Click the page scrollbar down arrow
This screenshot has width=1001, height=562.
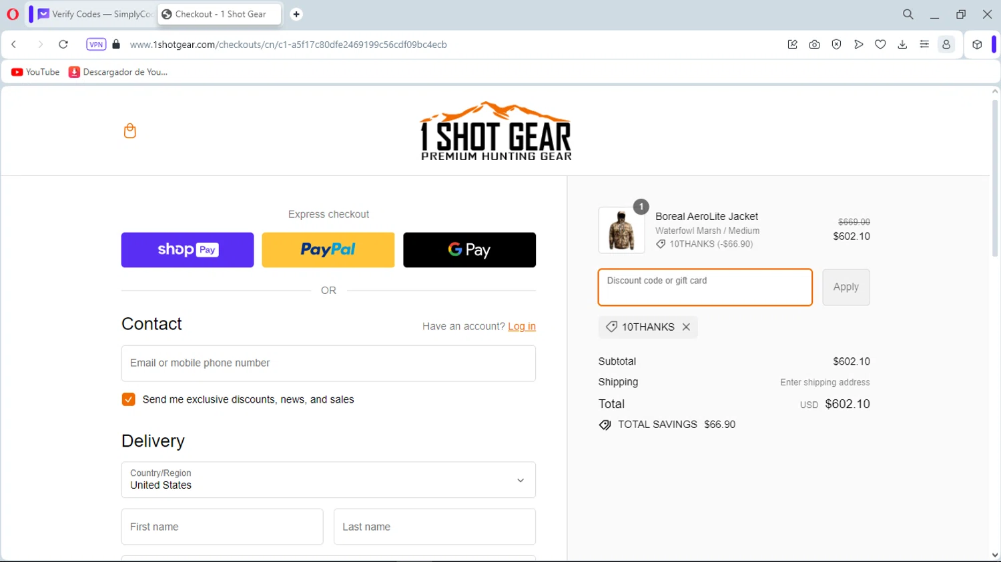click(x=995, y=555)
